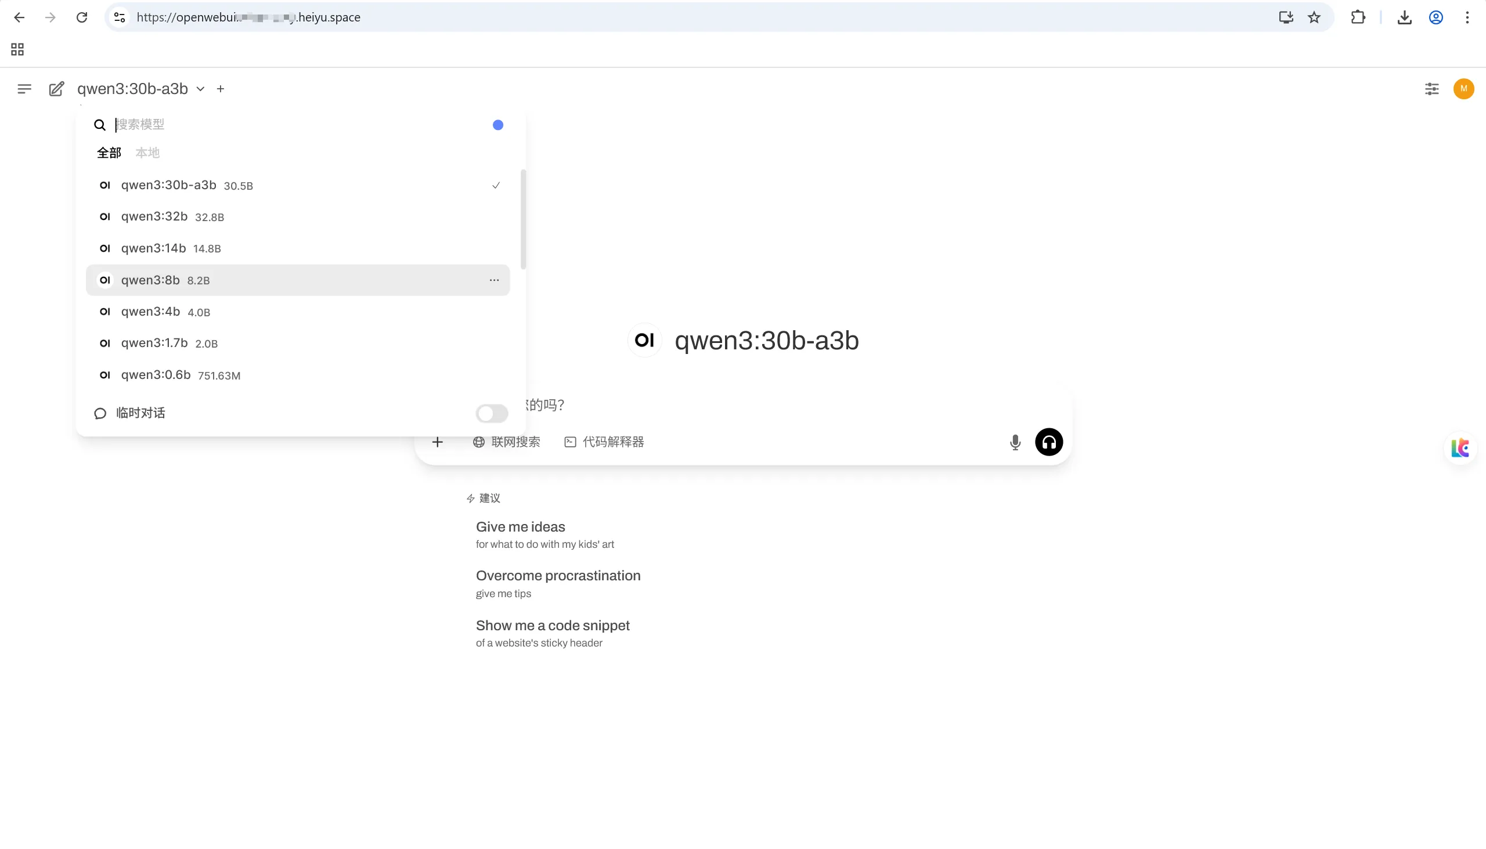Open the user avatar menu
1486x849 pixels.
click(1464, 89)
